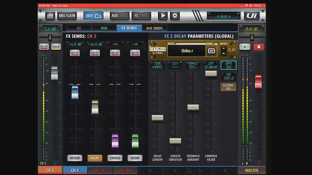Solo channel 3

(x=55, y=46)
